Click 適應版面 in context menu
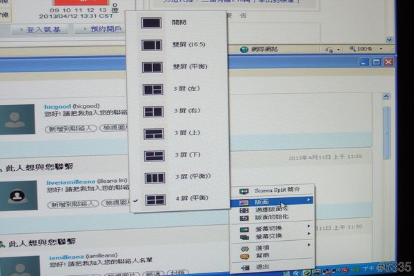The width and height of the screenshot is (414, 276). pos(272,210)
